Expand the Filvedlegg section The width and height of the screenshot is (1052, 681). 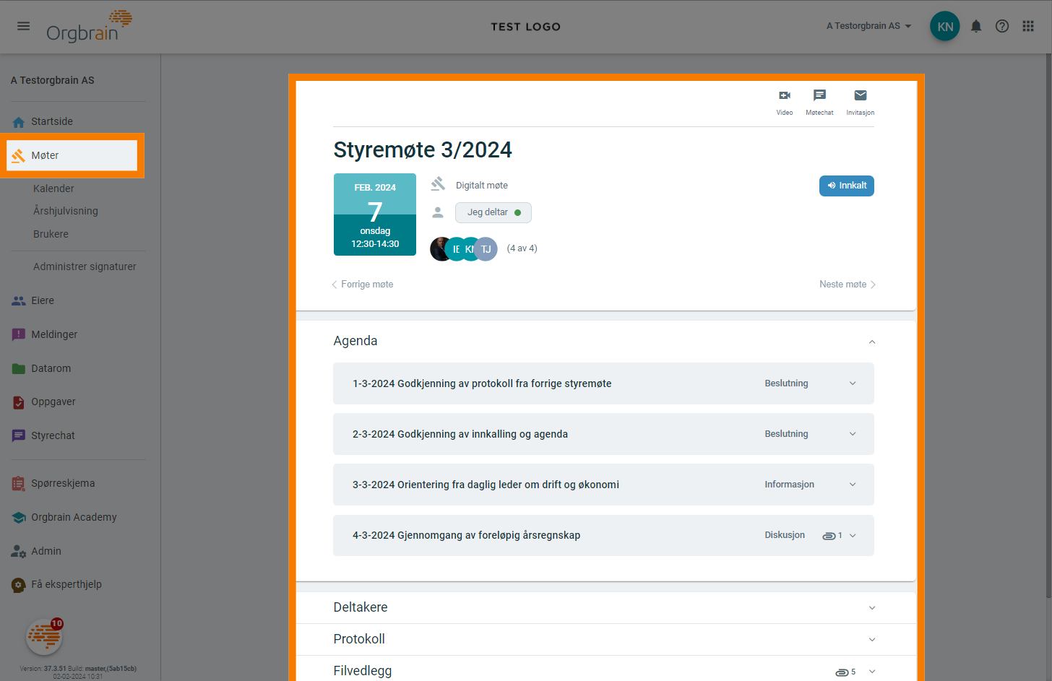(872, 672)
